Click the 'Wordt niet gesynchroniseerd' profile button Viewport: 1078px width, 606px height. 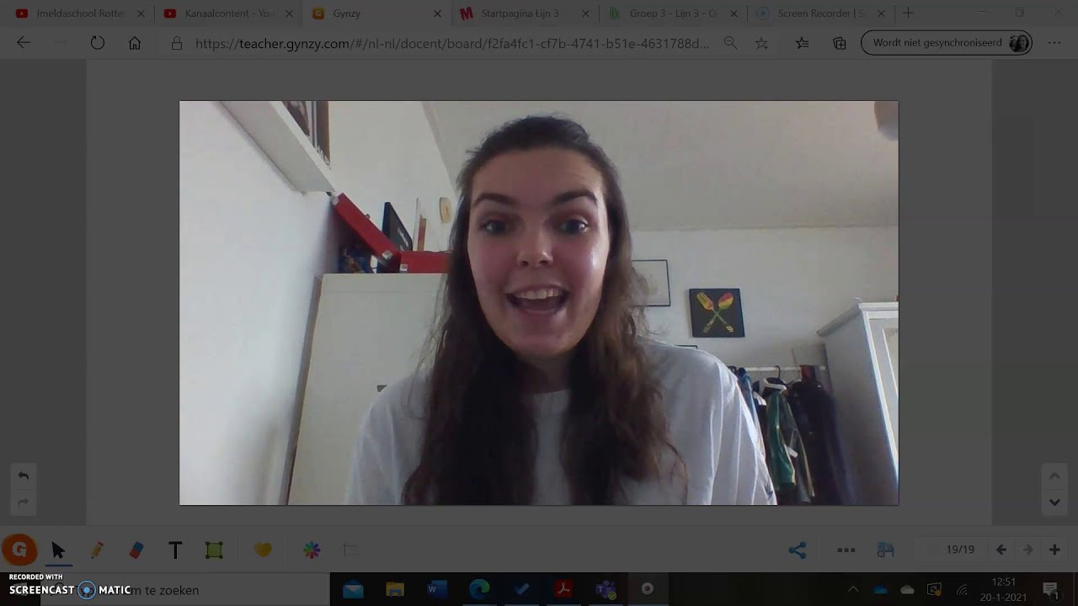pyautogui.click(x=947, y=43)
